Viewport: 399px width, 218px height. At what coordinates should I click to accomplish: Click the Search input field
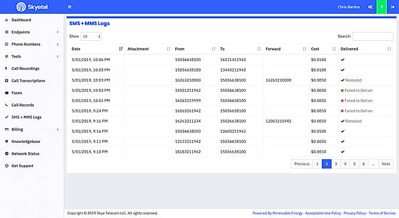[x=373, y=36]
